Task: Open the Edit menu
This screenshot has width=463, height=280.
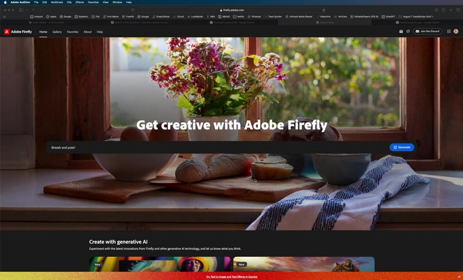Action: tap(44, 2)
